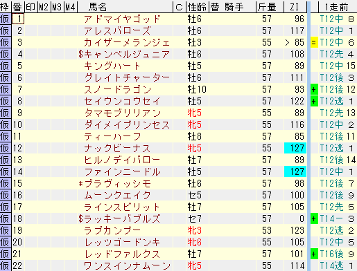
Task: Click the 性齢 column header
Action: pyautogui.click(x=198, y=7)
